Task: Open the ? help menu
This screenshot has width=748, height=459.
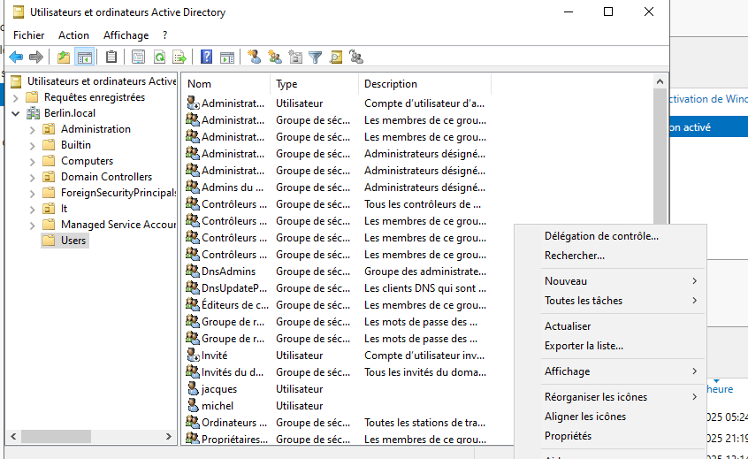Action: (165, 35)
